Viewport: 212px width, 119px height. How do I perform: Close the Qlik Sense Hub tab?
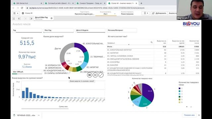click(x=41, y=3)
